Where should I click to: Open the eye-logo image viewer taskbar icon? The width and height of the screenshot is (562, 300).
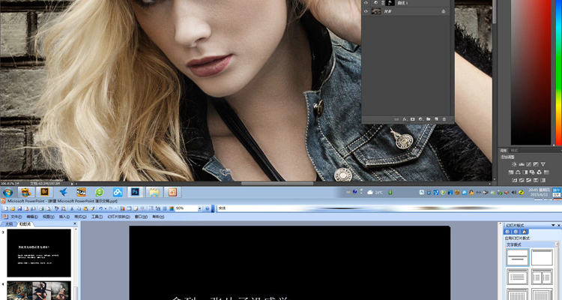[x=82, y=192]
